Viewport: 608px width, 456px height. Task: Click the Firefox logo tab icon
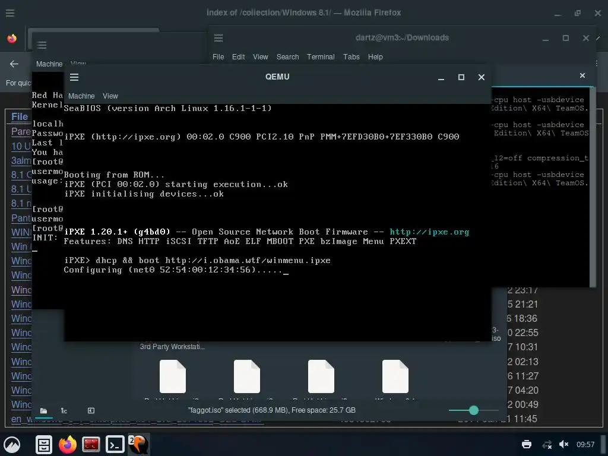(x=12, y=39)
